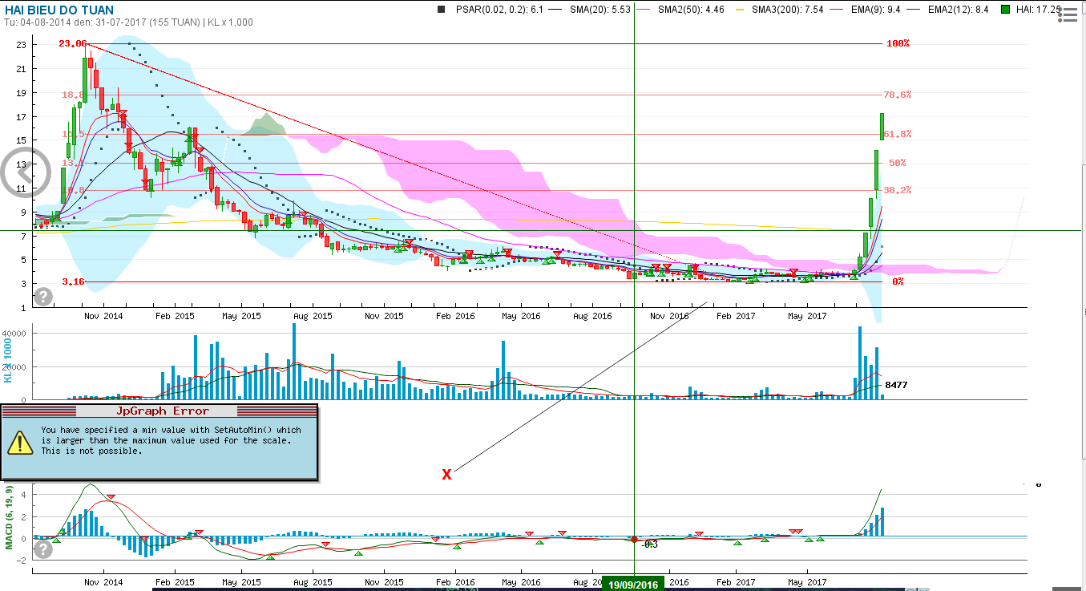
Task: Click the KL x 1000 volume axis label
Action: click(x=9, y=360)
